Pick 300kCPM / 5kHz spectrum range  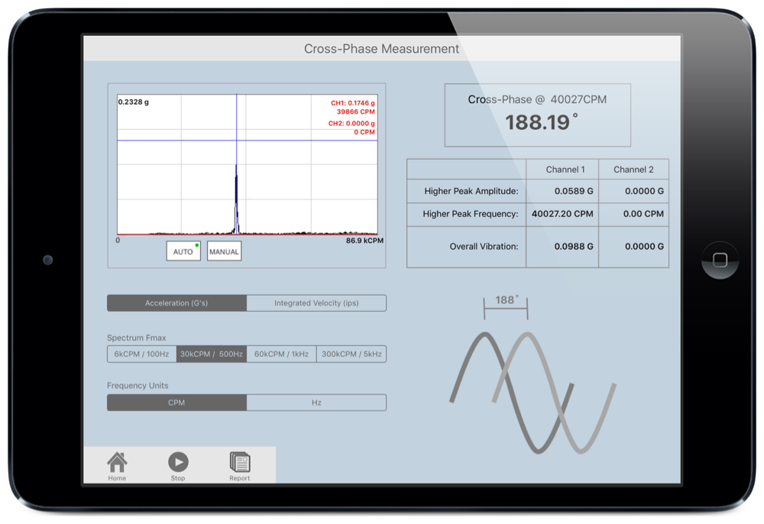(351, 354)
